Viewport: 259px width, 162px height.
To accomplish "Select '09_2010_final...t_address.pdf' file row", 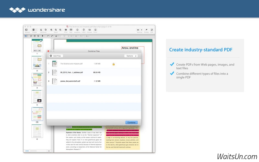I will coord(94,72).
